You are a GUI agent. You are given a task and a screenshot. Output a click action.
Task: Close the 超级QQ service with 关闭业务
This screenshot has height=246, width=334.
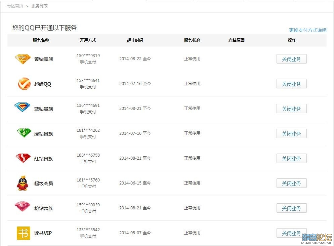coord(291,84)
